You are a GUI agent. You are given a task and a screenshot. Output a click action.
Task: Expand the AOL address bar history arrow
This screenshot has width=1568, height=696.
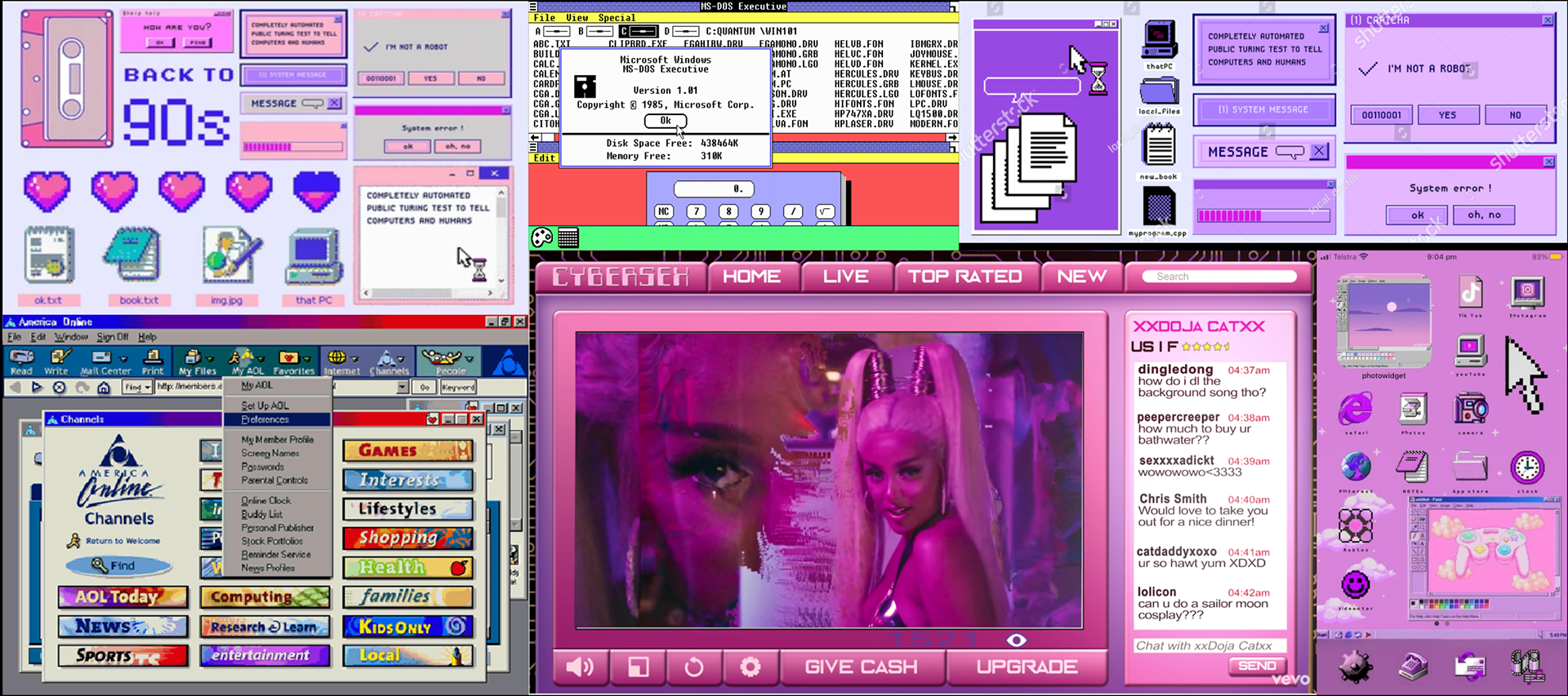pyautogui.click(x=403, y=388)
